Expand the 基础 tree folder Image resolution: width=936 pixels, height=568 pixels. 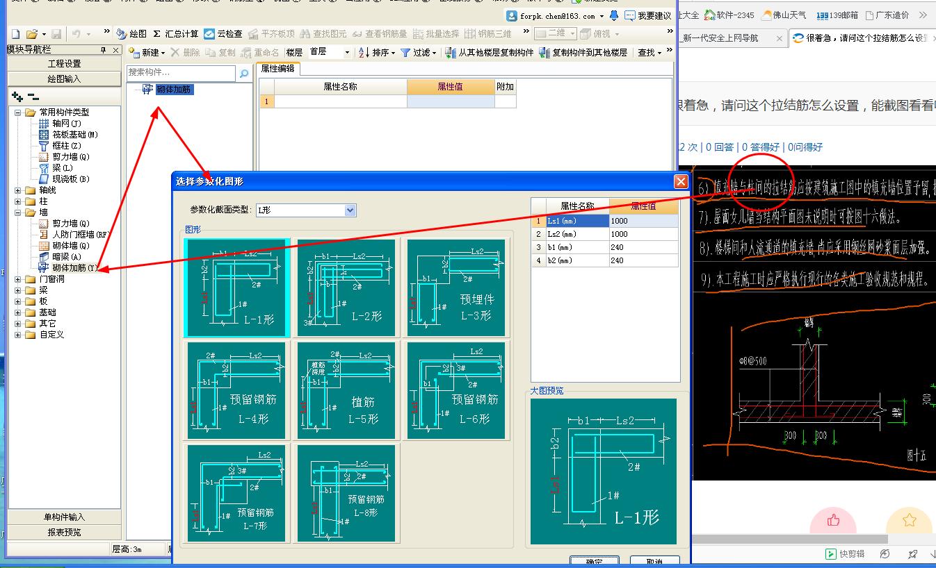[x=17, y=312]
